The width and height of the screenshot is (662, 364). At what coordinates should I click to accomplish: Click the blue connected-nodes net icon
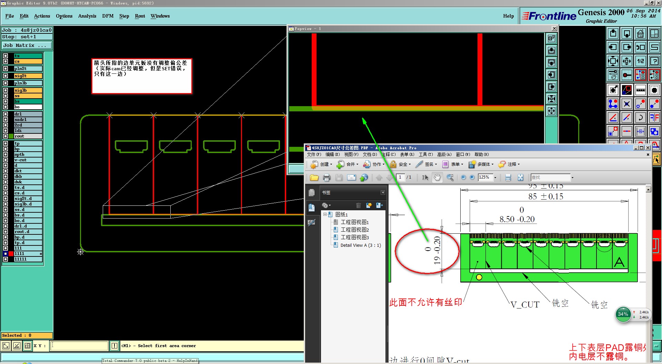pyautogui.click(x=613, y=104)
